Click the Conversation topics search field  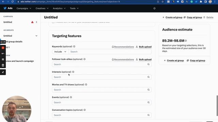102,115
